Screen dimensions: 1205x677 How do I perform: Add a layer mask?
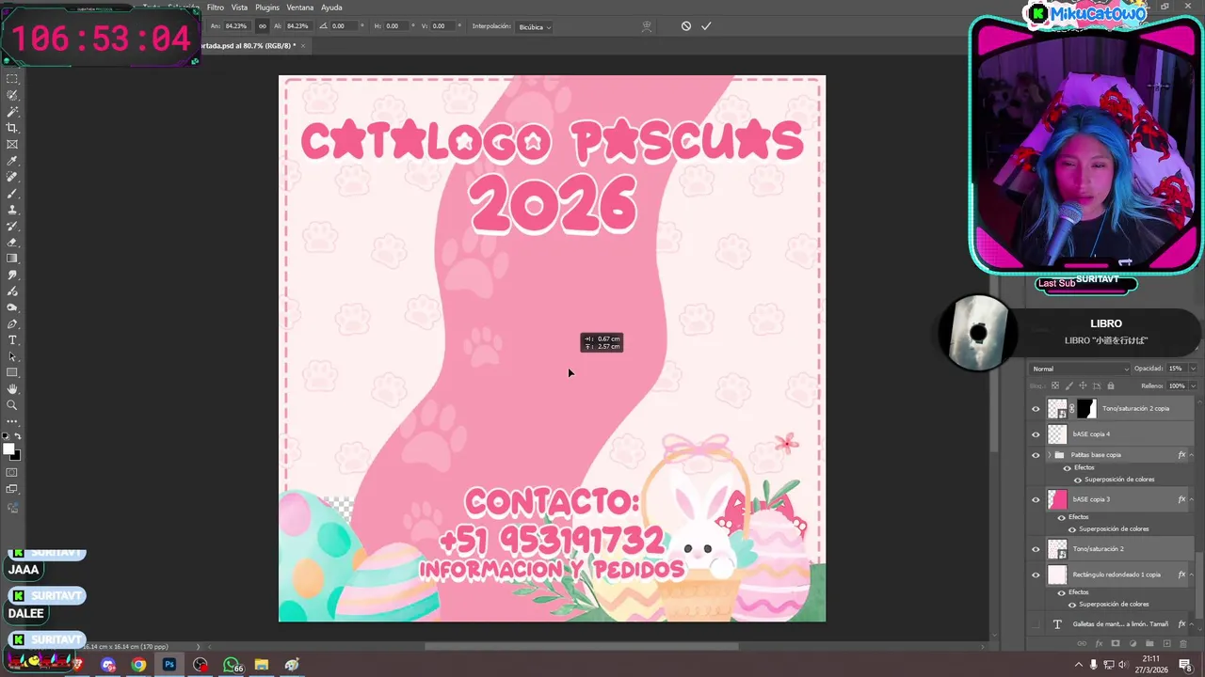pyautogui.click(x=1116, y=643)
